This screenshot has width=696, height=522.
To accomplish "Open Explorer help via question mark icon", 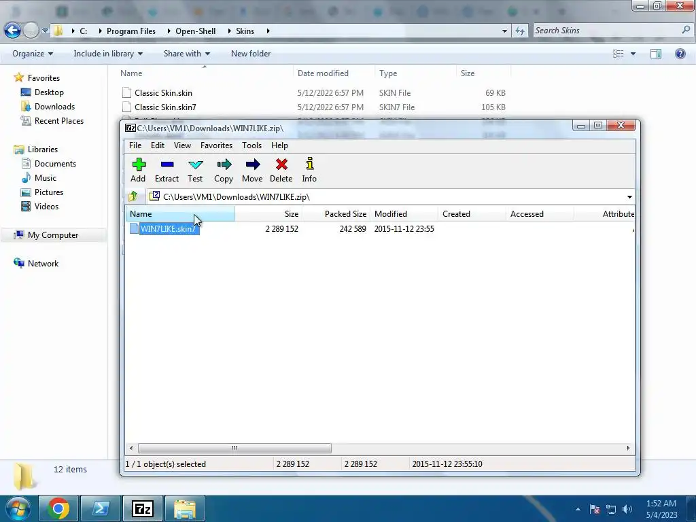I will coord(680,54).
